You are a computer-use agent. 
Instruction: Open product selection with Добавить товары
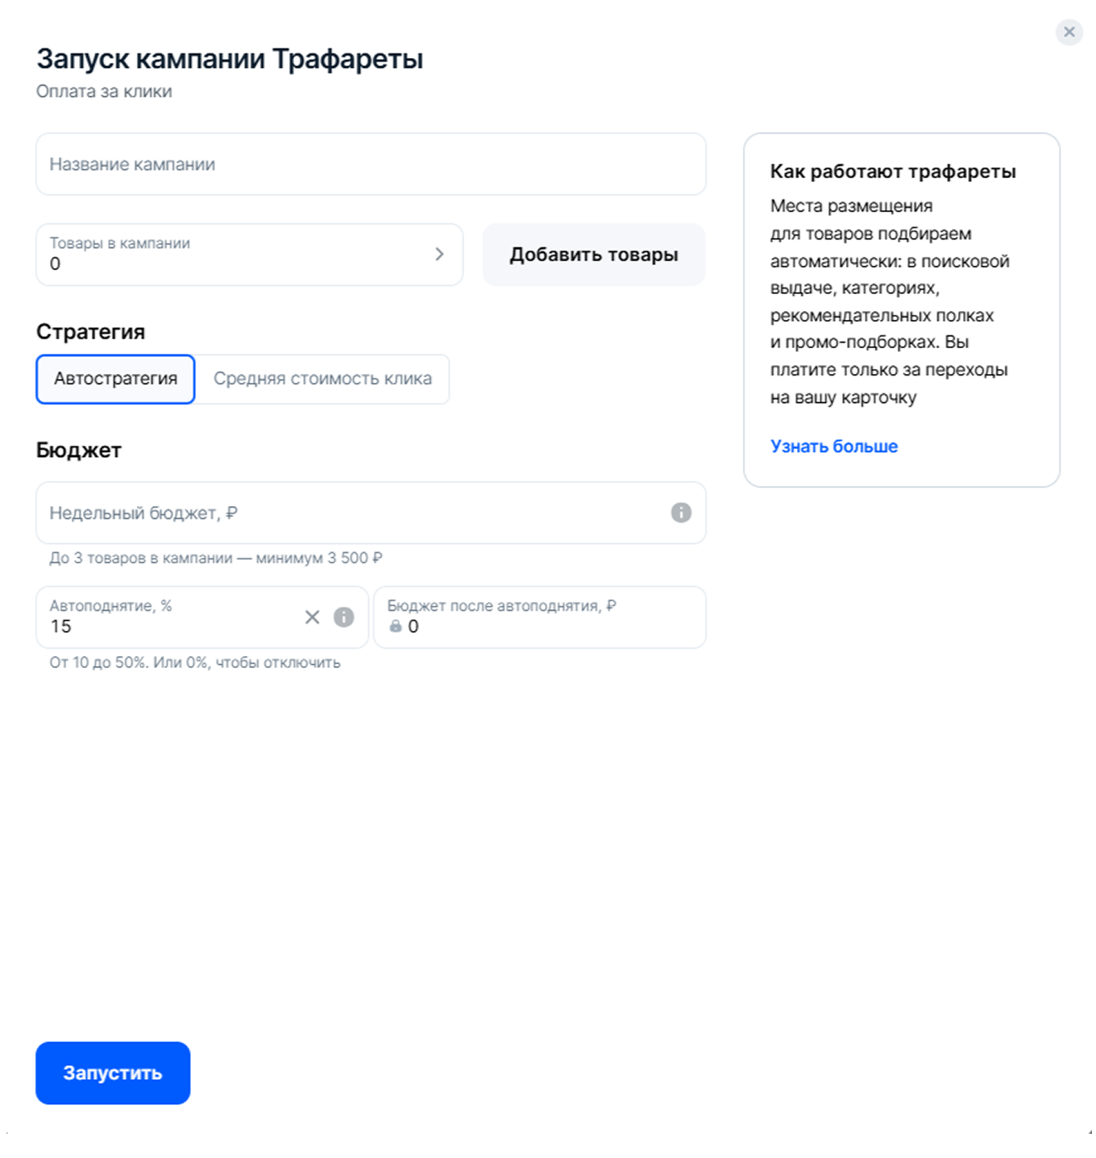point(594,254)
